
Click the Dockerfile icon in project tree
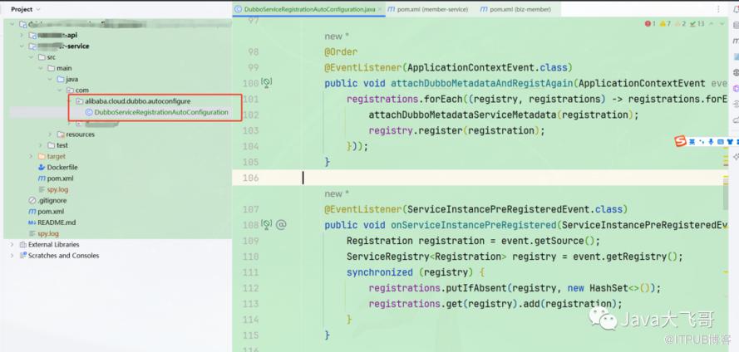click(41, 167)
